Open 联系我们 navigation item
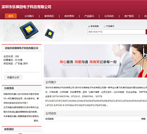This screenshot has height=134, width=147. click(x=49, y=16)
